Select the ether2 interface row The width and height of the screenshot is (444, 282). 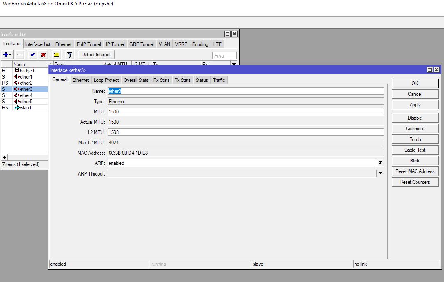tap(25, 83)
